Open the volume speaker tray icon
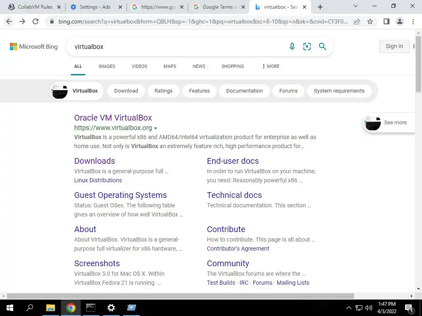This screenshot has height=316, width=422. [x=369, y=308]
